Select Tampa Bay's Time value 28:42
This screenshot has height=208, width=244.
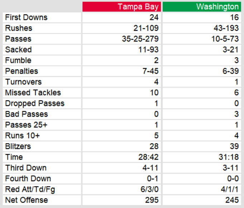[x=148, y=157]
